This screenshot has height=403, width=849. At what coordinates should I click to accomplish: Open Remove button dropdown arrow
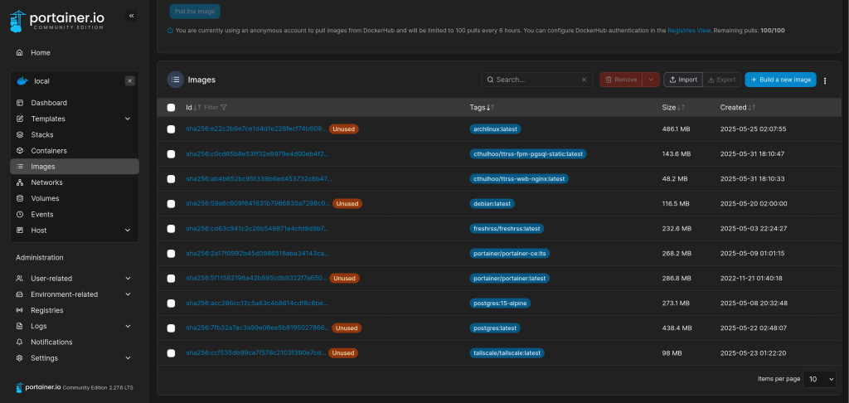(651, 80)
